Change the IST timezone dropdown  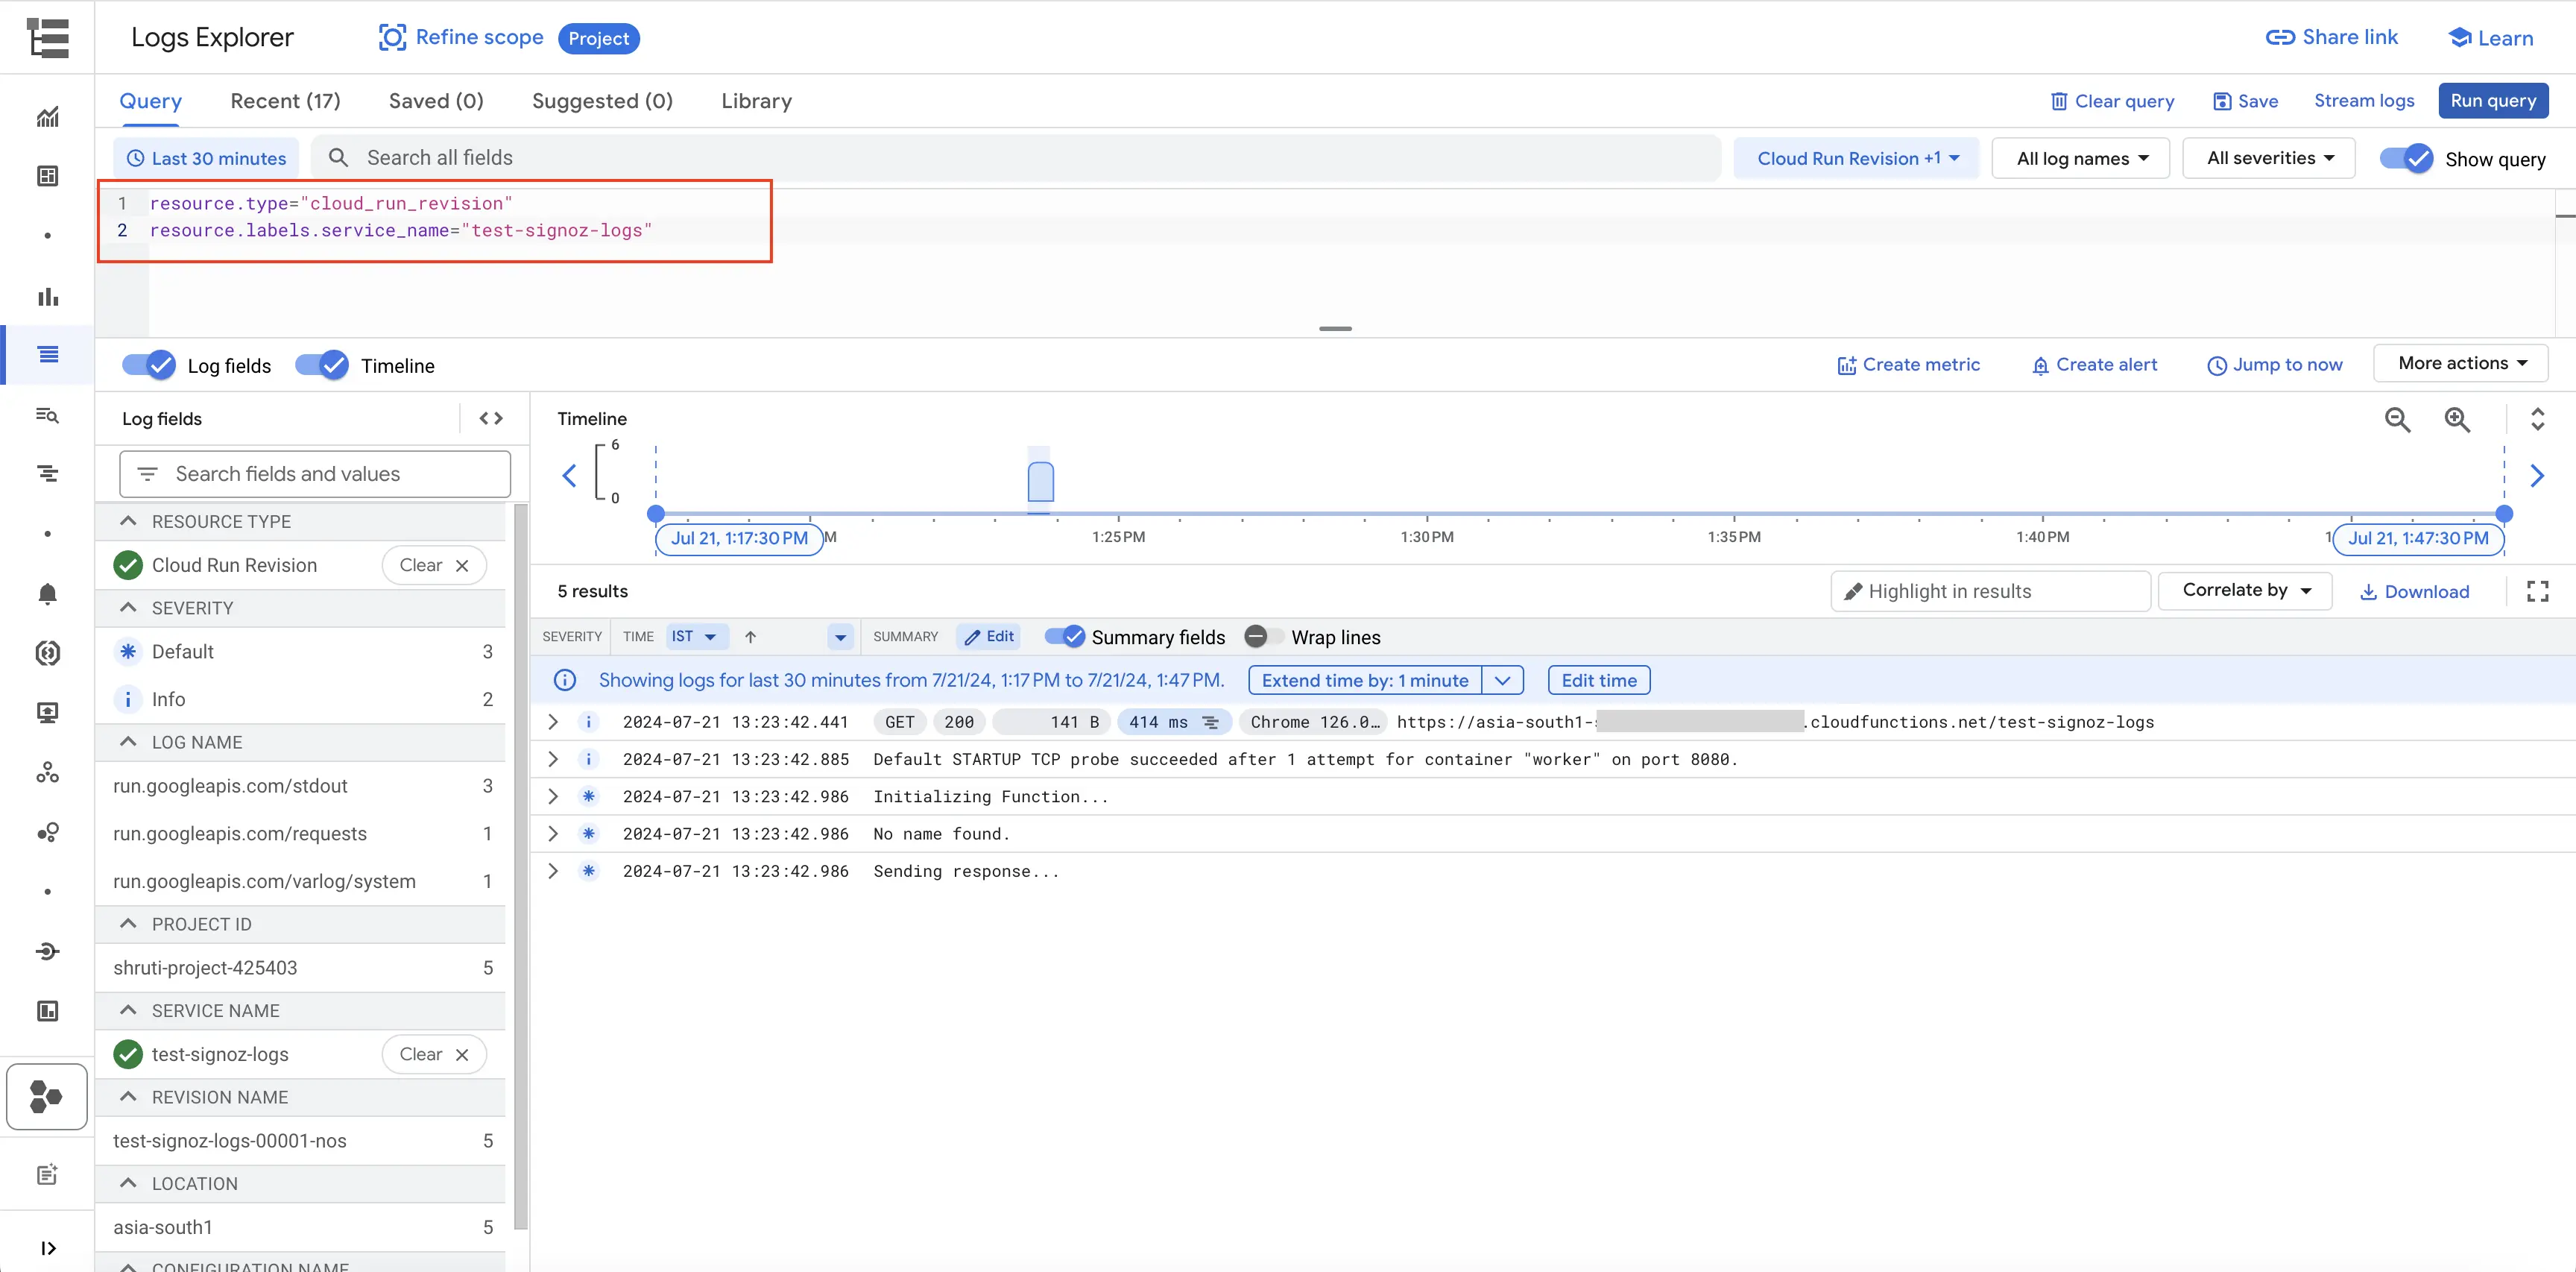696,636
